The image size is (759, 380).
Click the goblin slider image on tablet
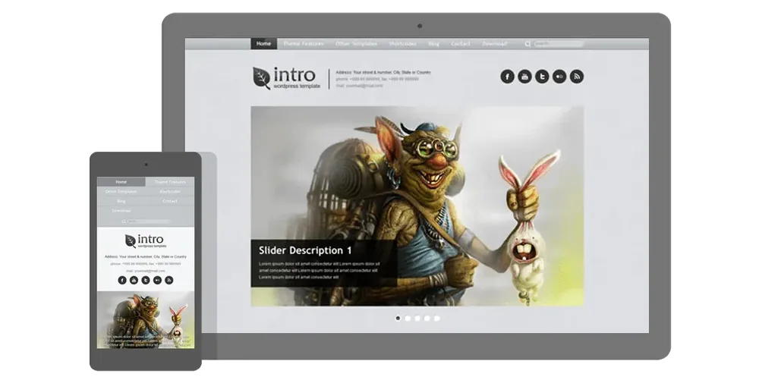(x=417, y=206)
